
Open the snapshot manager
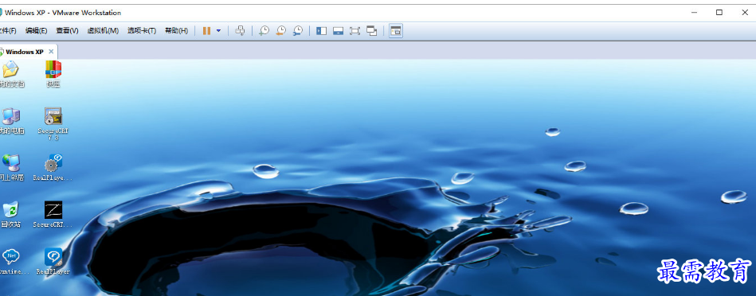pyautogui.click(x=298, y=31)
